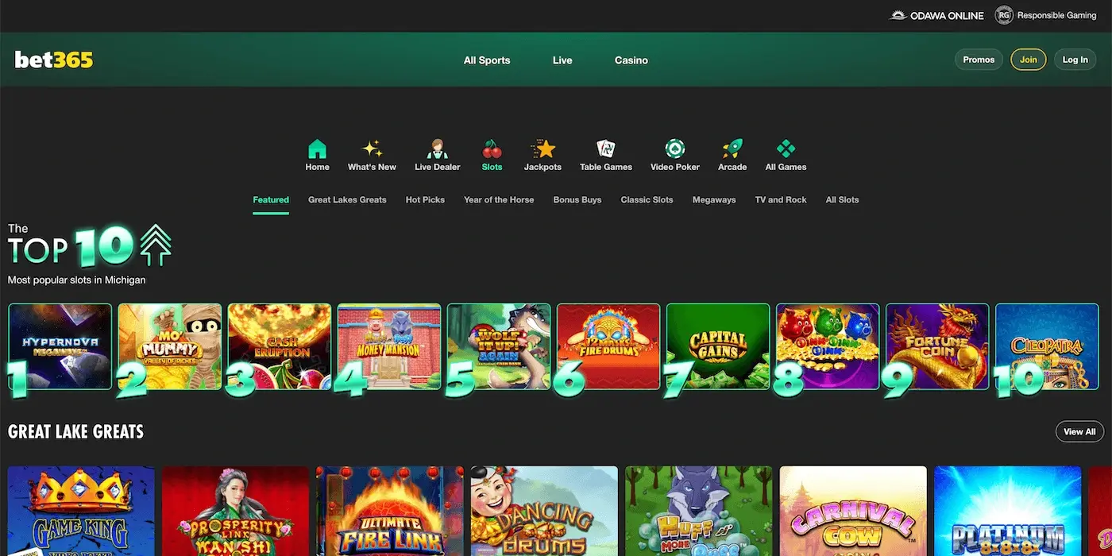This screenshot has height=556, width=1112.
Task: Click the Top 10 heading graphic
Action: (x=89, y=246)
